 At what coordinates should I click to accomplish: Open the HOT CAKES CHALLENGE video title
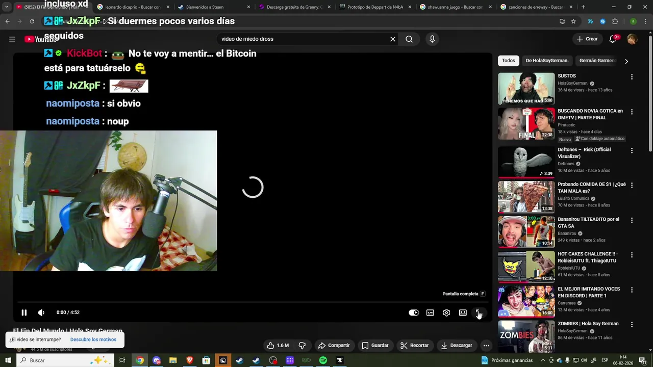coord(588,257)
